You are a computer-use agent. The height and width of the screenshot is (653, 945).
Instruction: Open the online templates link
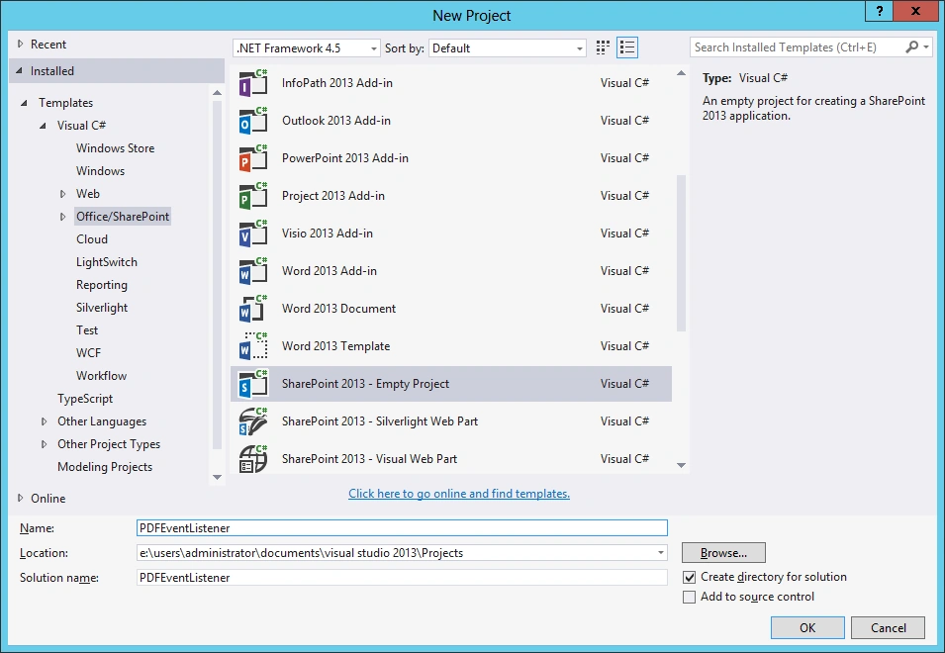(x=459, y=494)
